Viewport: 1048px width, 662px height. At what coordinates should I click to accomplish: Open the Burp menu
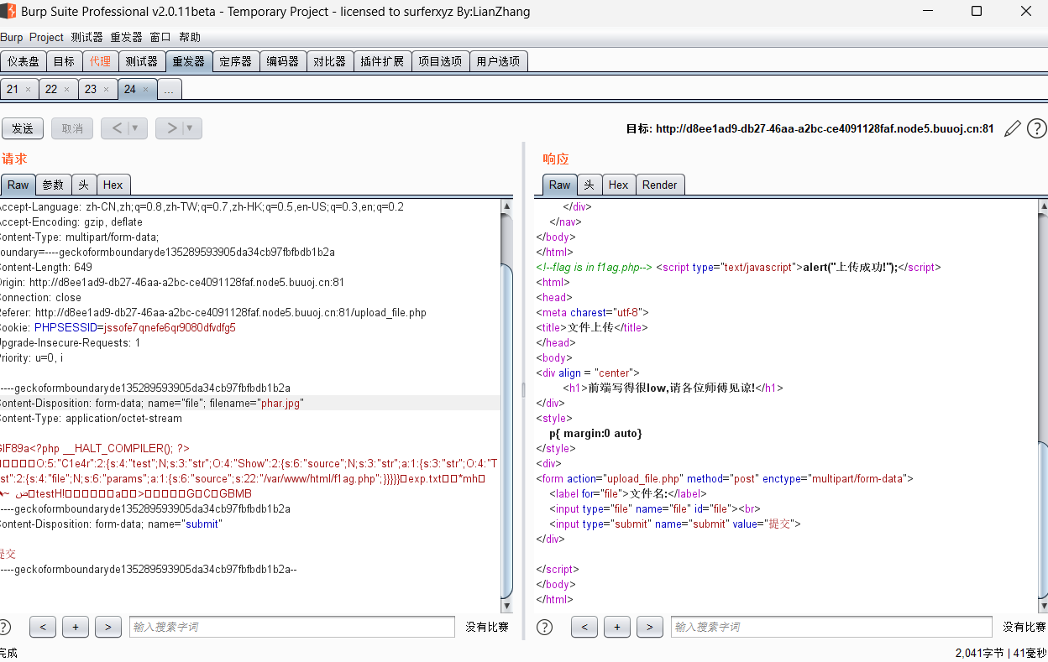point(12,37)
